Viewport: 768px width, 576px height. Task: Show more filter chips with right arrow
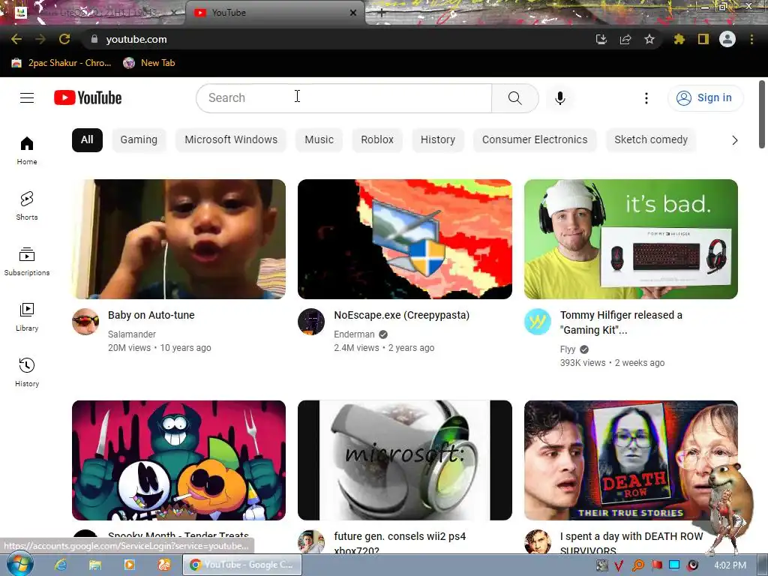(x=734, y=140)
